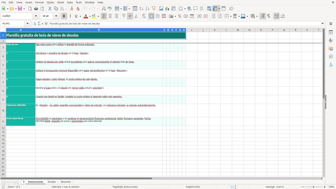Sort descending Z to A
Image resolution: width=336 pixels, height=189 pixels.
coord(147,9)
